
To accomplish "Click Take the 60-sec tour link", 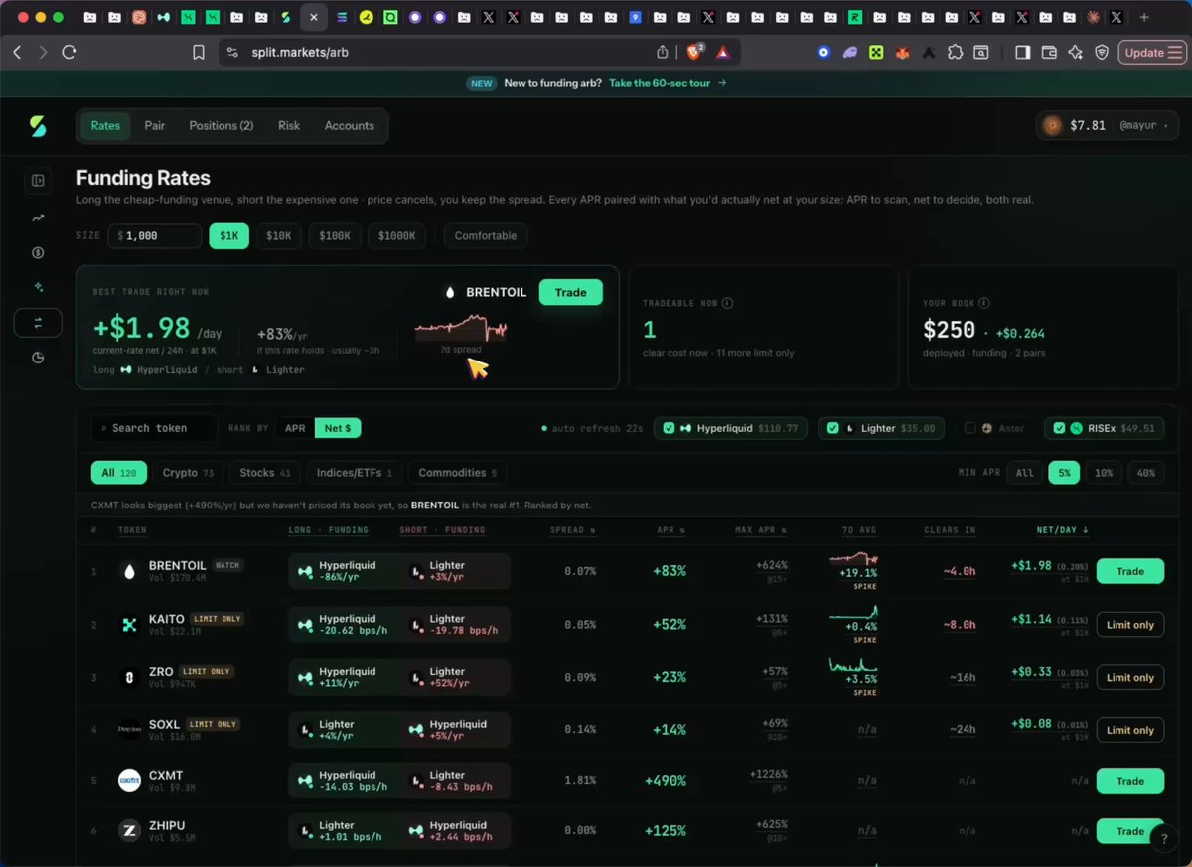I will point(668,83).
